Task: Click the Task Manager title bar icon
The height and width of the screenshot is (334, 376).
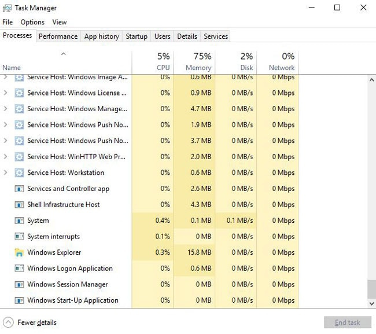Action: point(8,8)
